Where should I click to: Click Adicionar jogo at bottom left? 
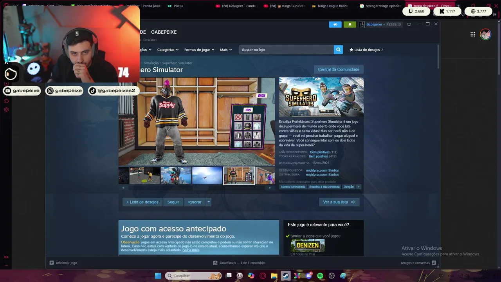pos(63,263)
